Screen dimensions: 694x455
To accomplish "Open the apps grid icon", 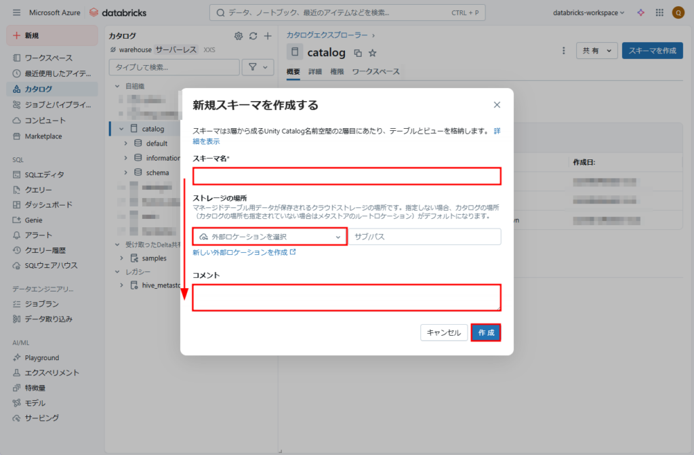I will (659, 12).
